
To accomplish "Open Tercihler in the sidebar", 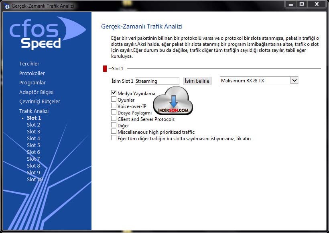I will [29, 63].
